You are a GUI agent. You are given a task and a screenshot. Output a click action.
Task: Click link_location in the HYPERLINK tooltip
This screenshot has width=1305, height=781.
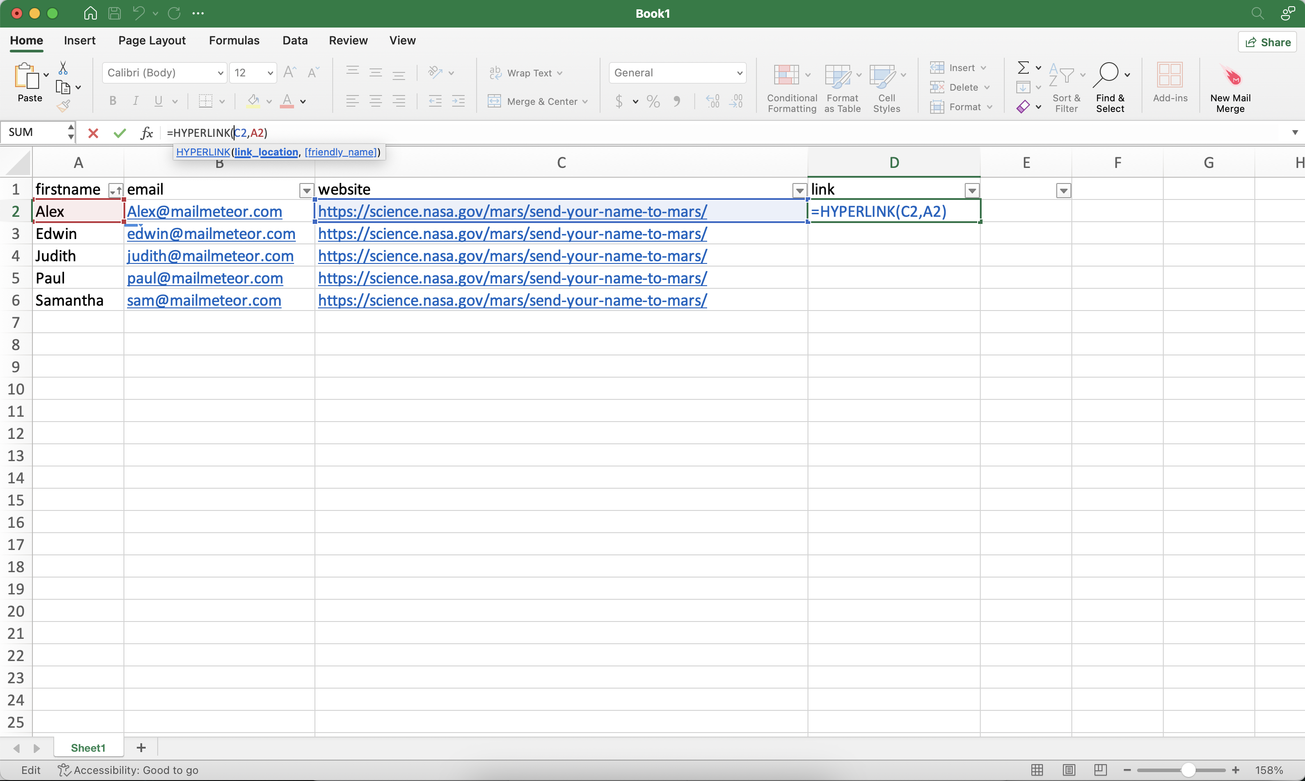coord(266,152)
